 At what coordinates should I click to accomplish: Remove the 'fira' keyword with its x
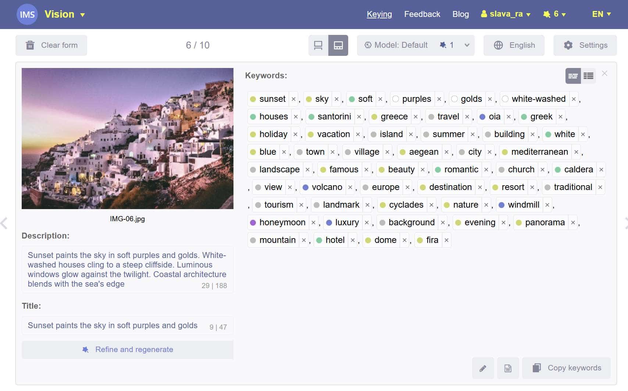[x=446, y=240]
